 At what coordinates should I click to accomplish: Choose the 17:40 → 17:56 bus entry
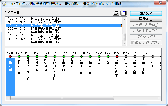point(33,35)
